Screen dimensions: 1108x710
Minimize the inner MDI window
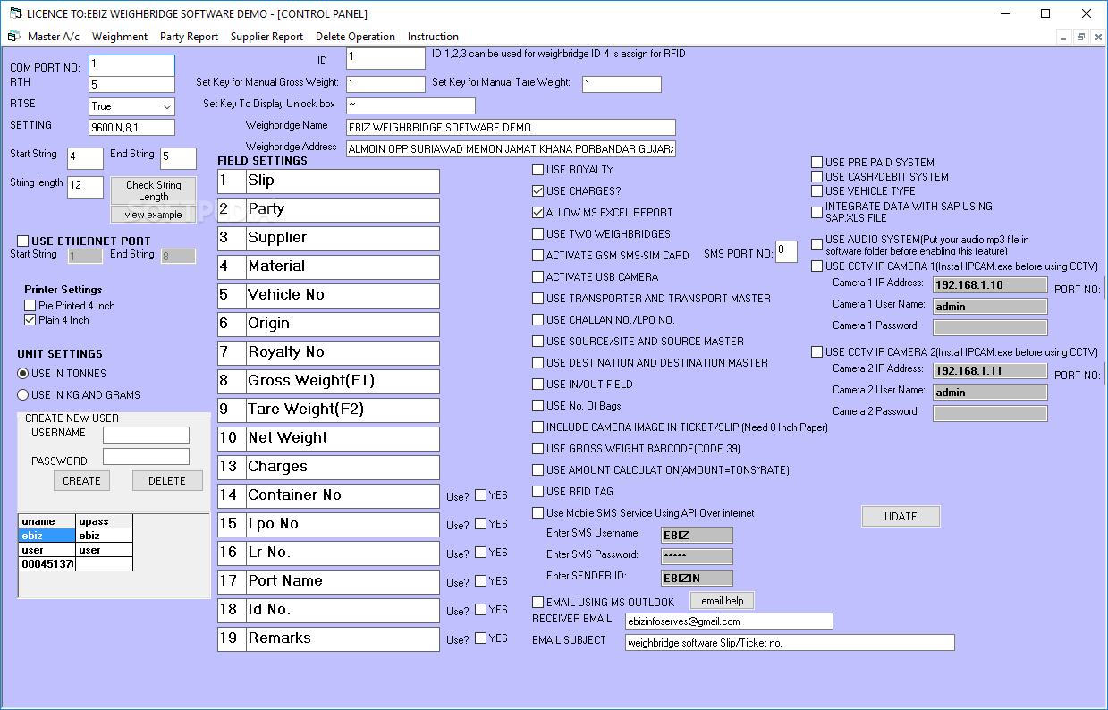1064,37
